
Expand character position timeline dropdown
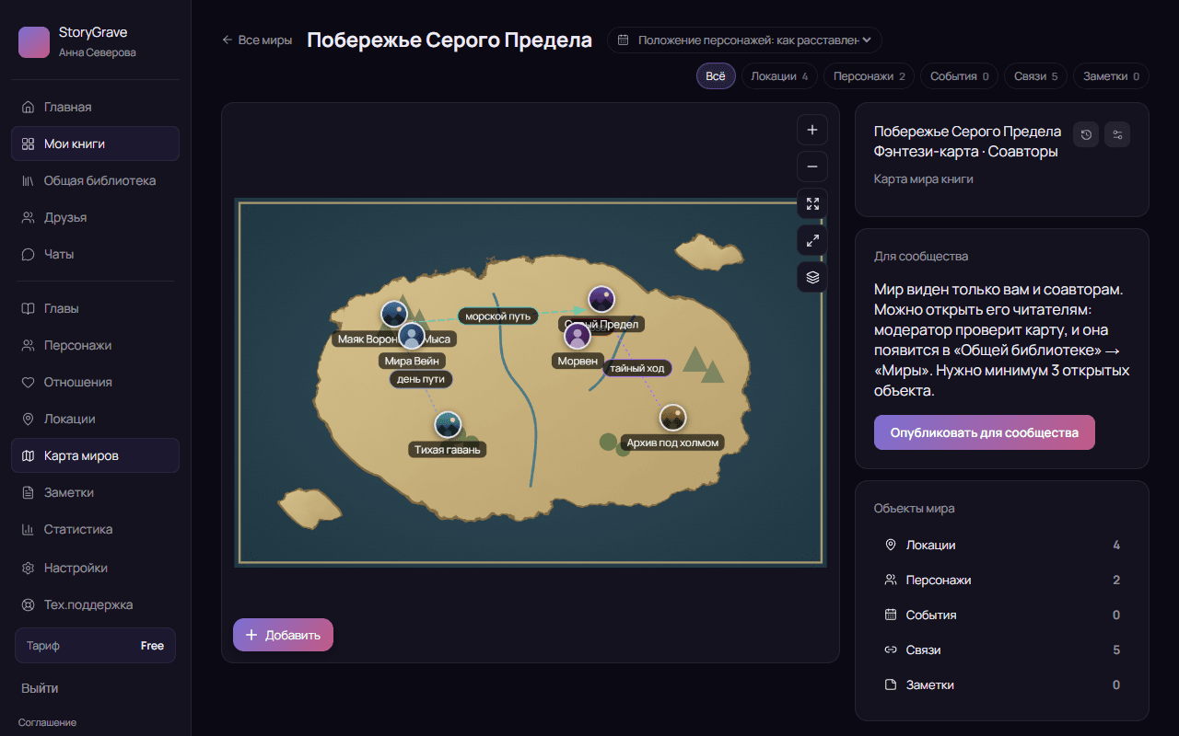pos(744,40)
